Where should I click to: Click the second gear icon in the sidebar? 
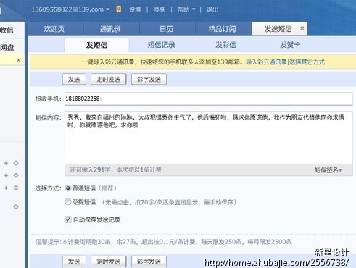(x=16, y=175)
